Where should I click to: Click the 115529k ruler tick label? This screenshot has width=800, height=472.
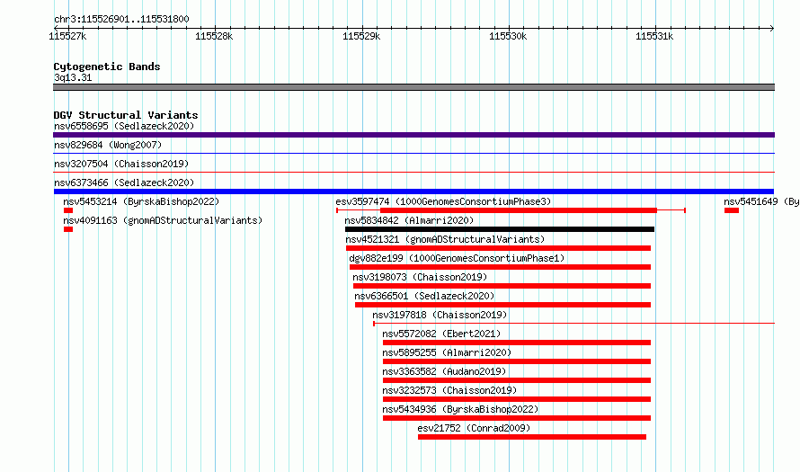pyautogui.click(x=361, y=36)
